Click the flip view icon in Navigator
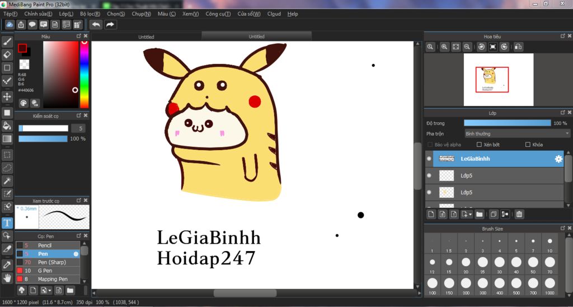The image size is (573, 307). coord(519,47)
